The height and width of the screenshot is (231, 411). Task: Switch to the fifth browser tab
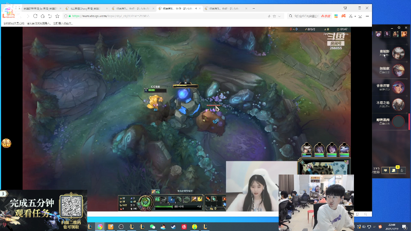pos(226,8)
